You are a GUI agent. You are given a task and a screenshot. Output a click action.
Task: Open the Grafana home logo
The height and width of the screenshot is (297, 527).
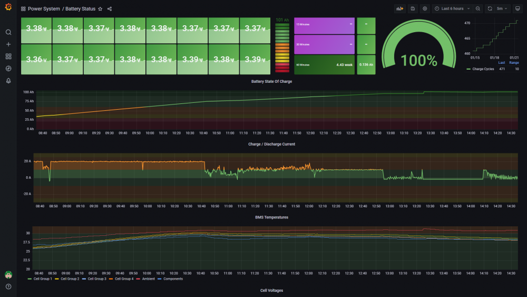(x=8, y=7)
